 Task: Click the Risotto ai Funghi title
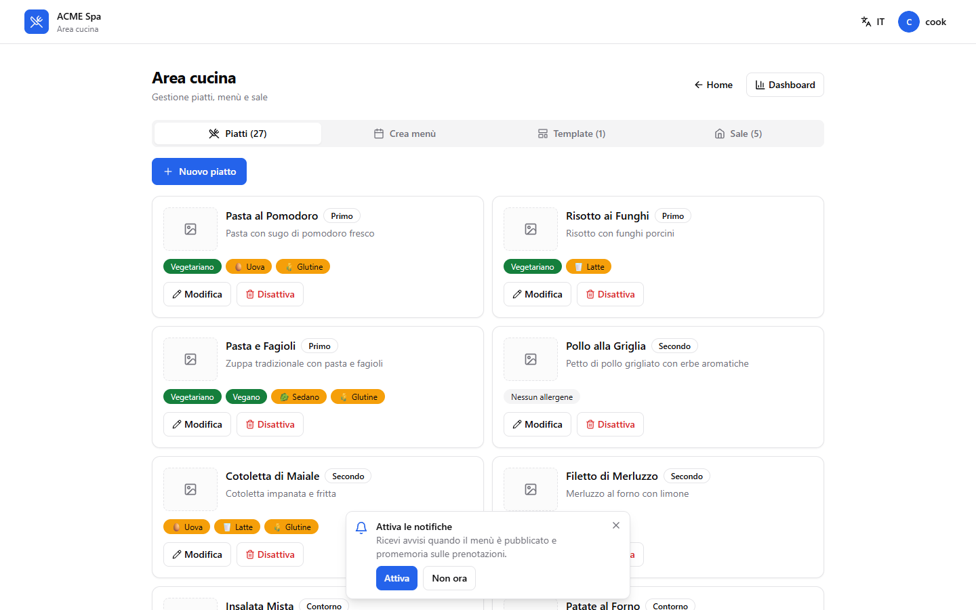click(x=607, y=216)
